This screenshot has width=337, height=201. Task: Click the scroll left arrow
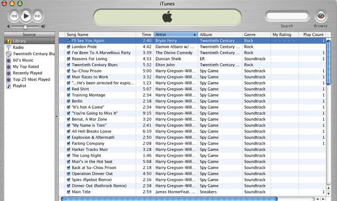(x=318, y=199)
